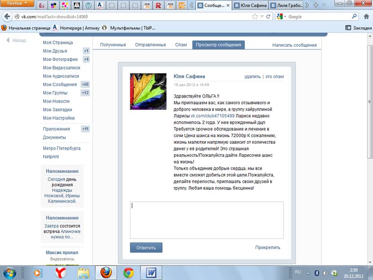Viewport: 373px width, 280px height.
Task: Close the Сообще... tab
Action: tap(228, 5)
